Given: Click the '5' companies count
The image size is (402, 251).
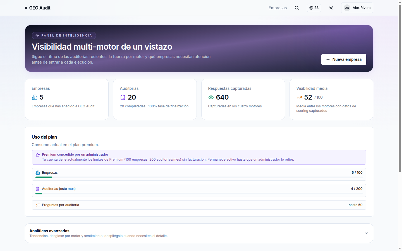Looking at the screenshot, I should (42, 97).
